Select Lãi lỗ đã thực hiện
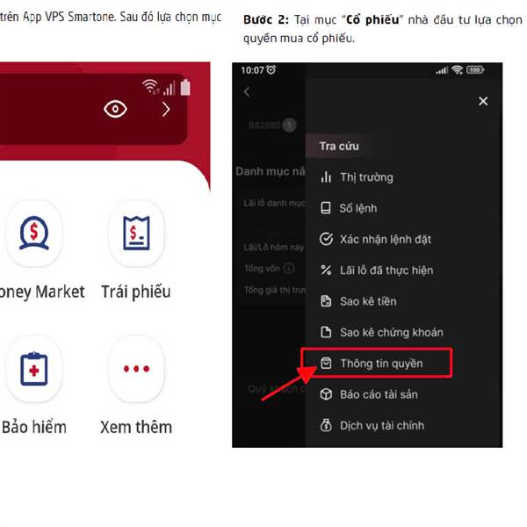 [x=386, y=271]
